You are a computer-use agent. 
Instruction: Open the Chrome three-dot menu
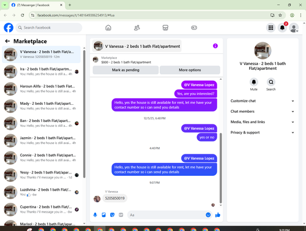(x=300, y=15)
